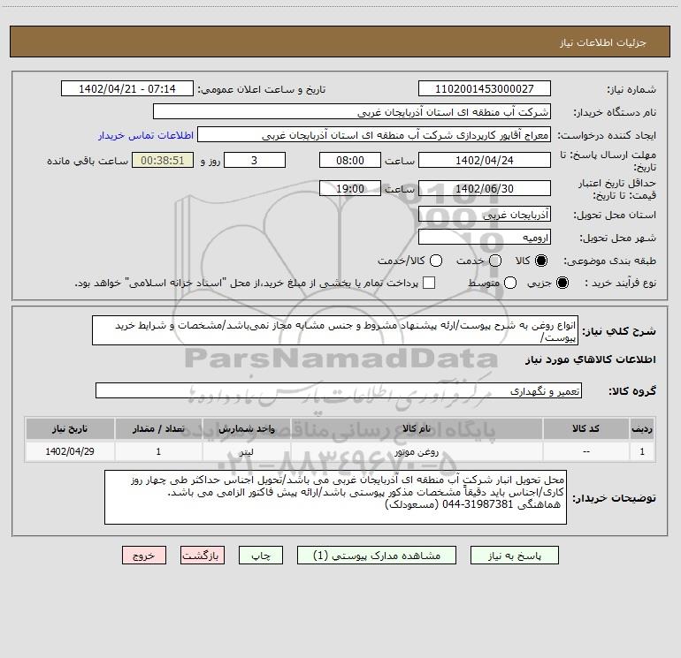Viewport: 681px width, 658px height.
Task: Click the remaining time countdown 00:38:51
Action: pos(163,160)
